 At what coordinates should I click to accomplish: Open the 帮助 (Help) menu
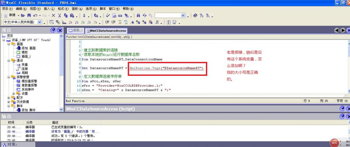click(128, 9)
